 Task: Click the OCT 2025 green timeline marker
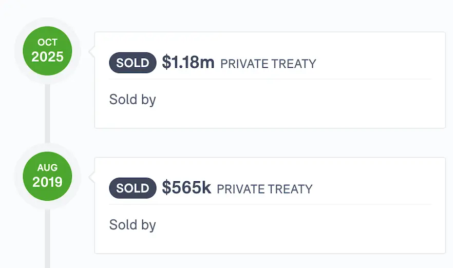(x=47, y=51)
